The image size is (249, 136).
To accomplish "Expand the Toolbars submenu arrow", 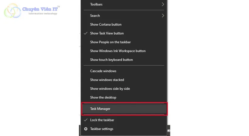I will pyautogui.click(x=163, y=5).
